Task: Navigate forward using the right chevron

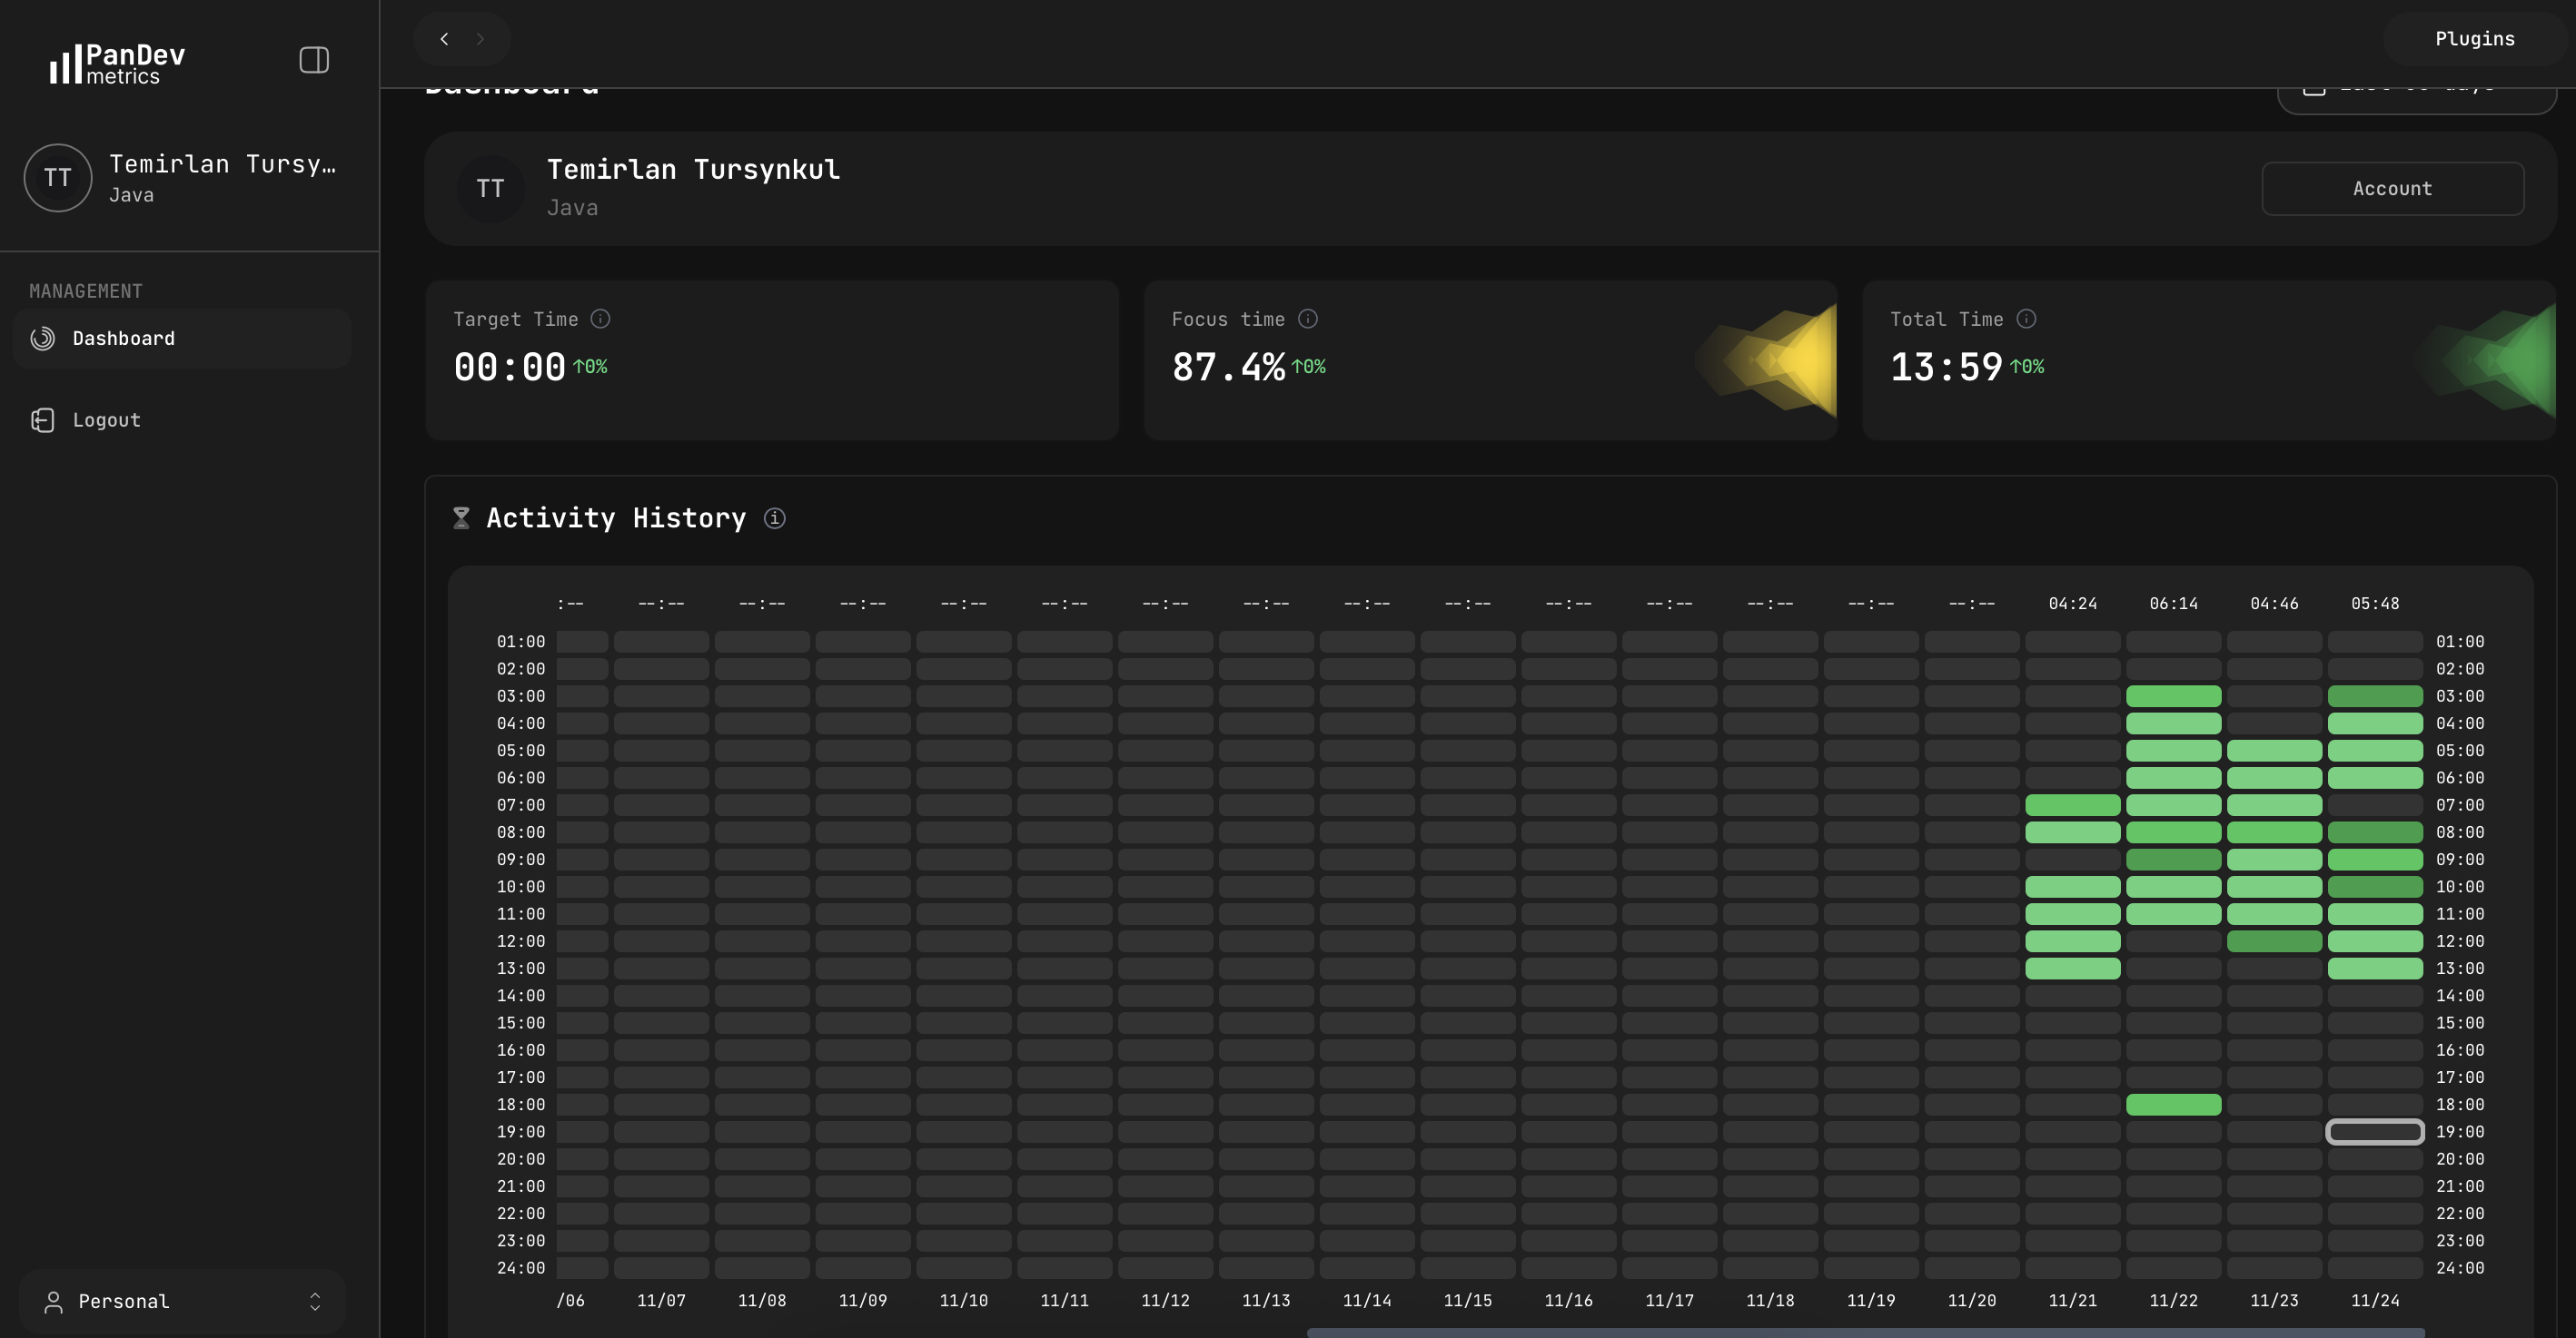Action: pyautogui.click(x=481, y=39)
